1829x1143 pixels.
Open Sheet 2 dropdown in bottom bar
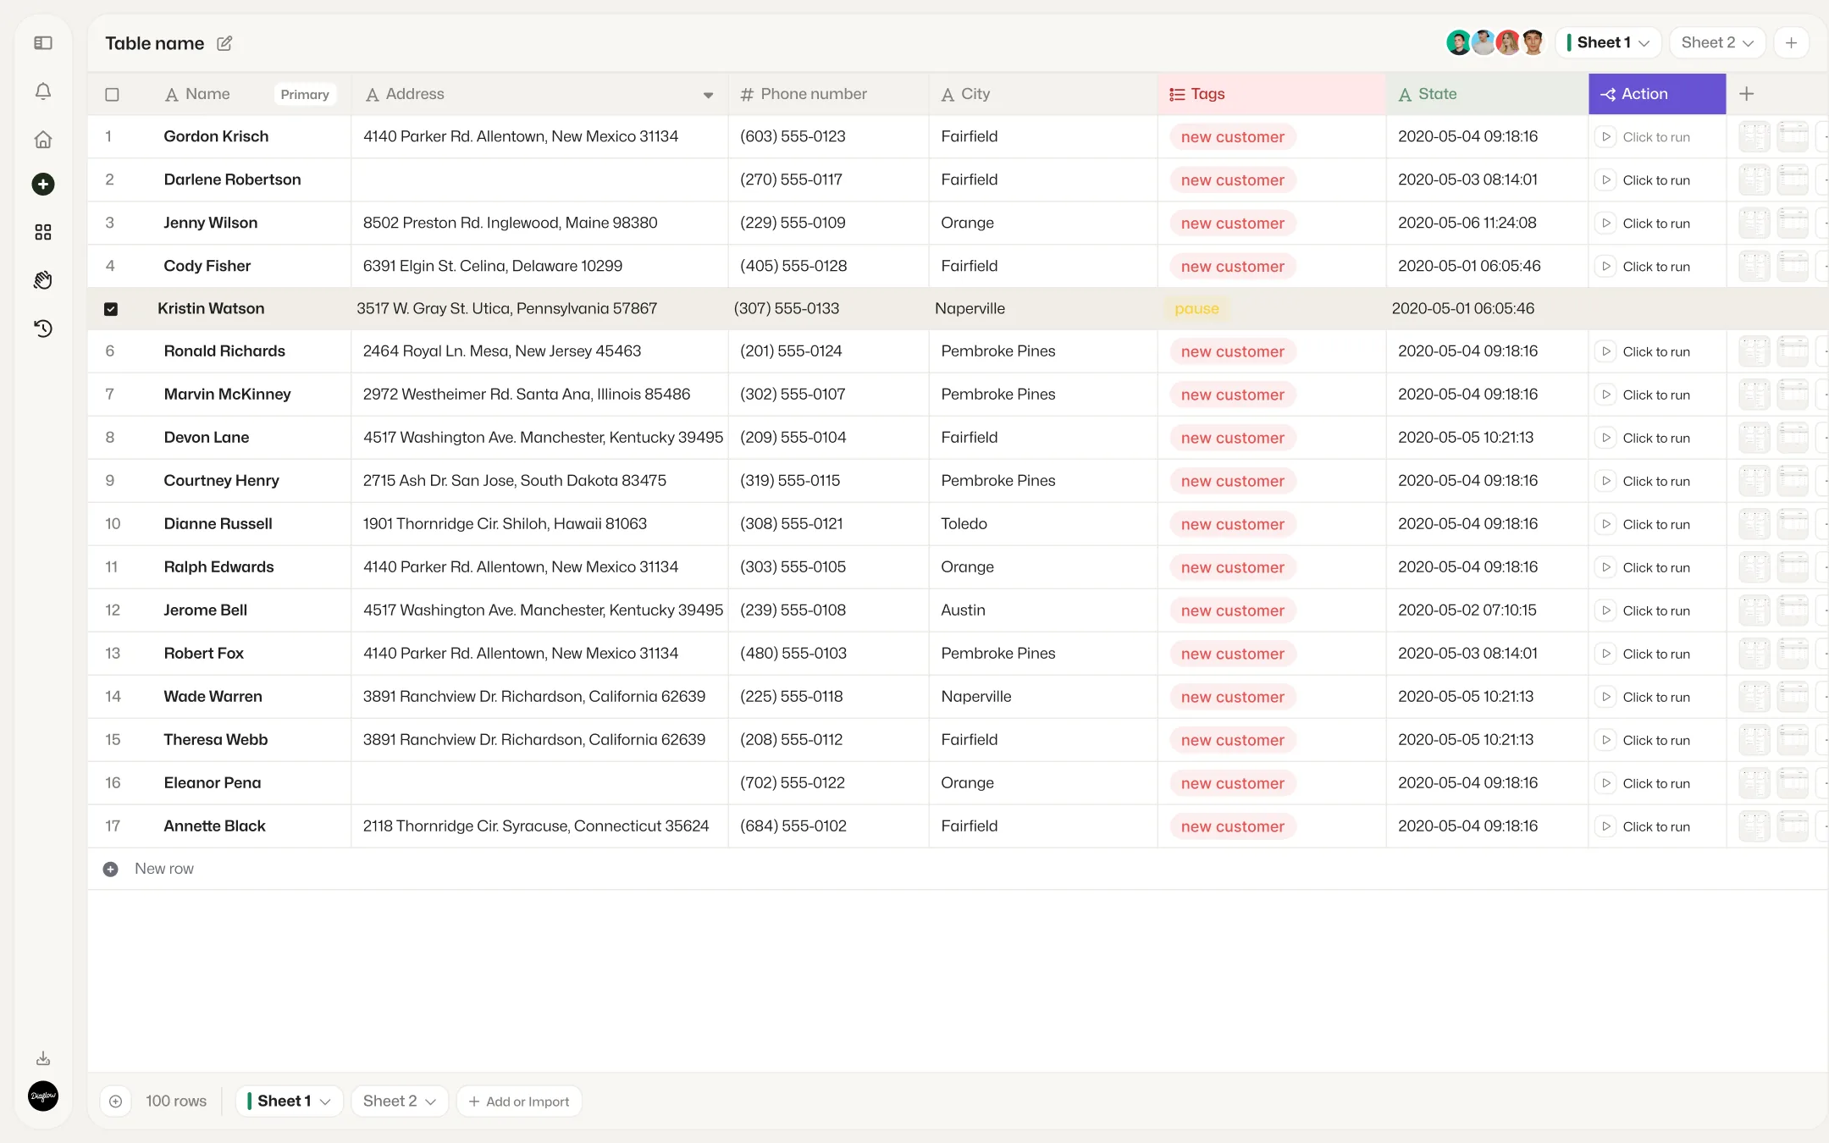[x=399, y=1101]
